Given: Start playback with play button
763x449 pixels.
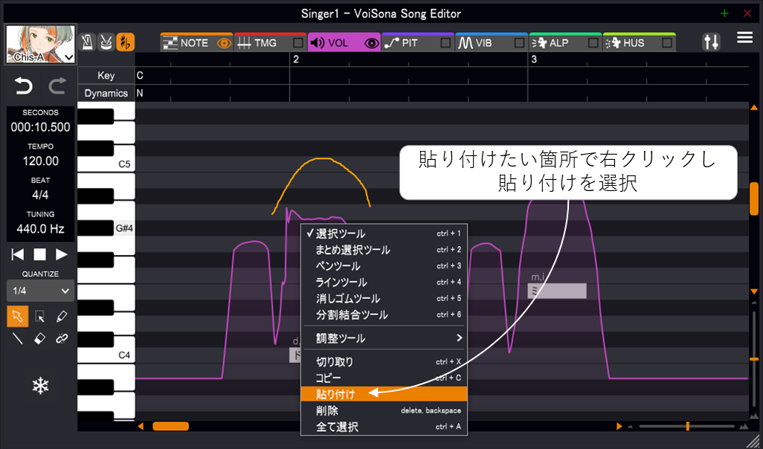Looking at the screenshot, I should click(61, 254).
